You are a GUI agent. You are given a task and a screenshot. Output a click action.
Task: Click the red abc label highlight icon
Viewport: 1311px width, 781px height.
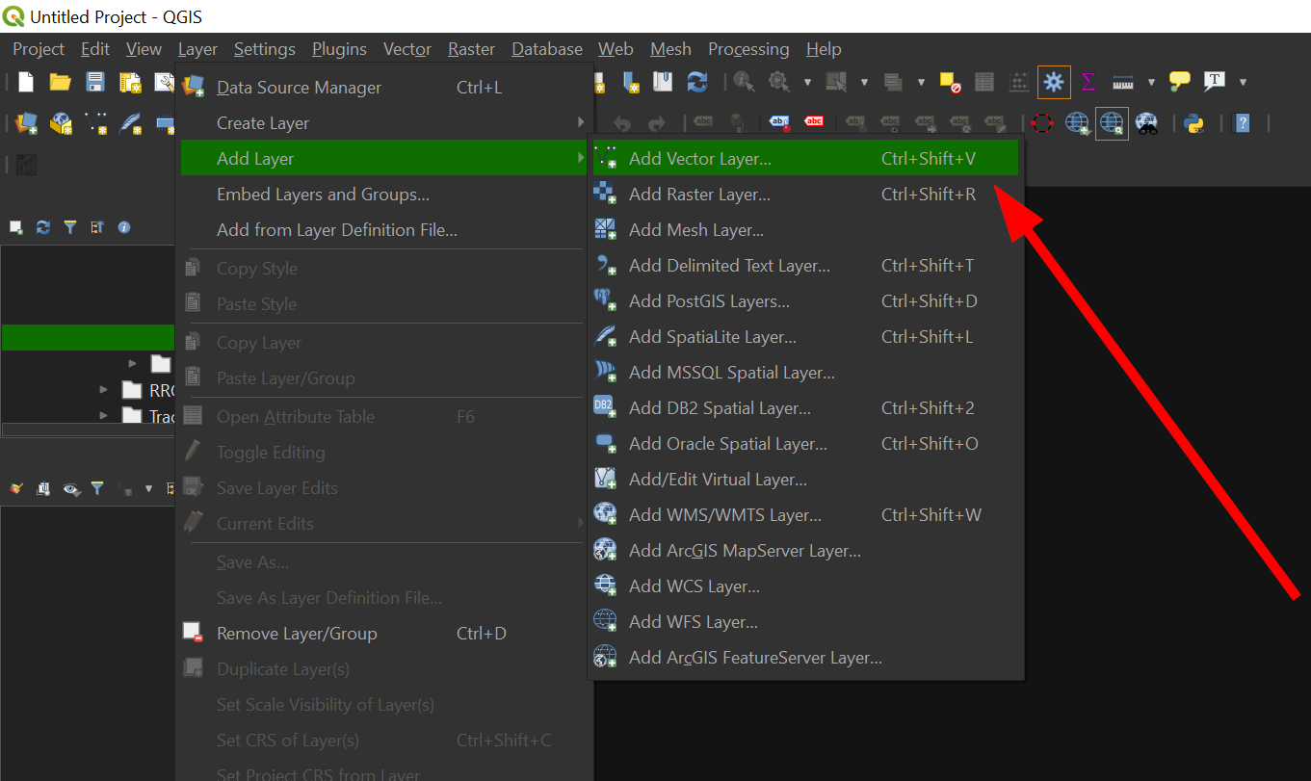point(814,122)
